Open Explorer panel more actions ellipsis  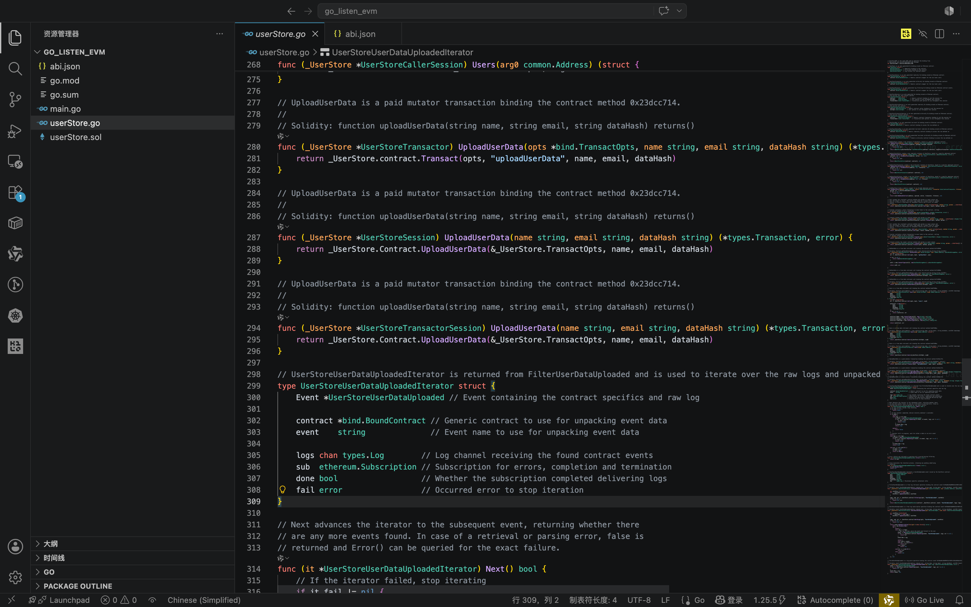point(220,34)
